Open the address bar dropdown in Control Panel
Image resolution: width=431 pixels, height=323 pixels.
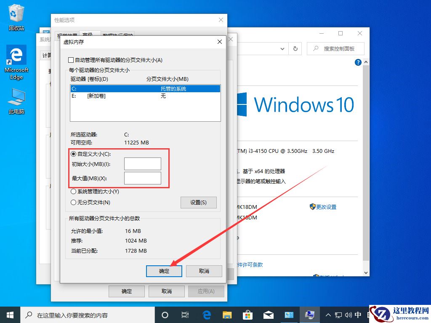click(x=282, y=48)
